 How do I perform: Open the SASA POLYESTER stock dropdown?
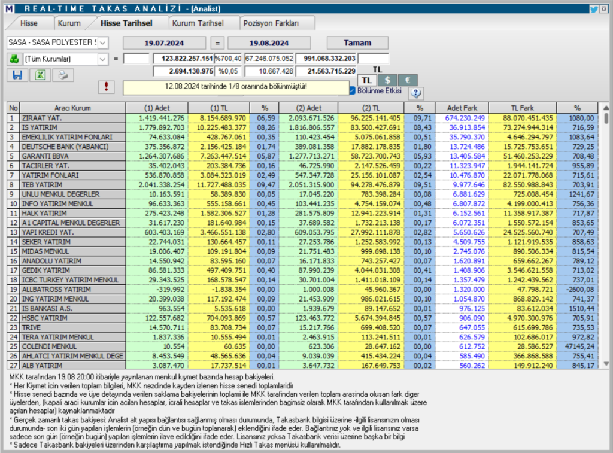103,42
